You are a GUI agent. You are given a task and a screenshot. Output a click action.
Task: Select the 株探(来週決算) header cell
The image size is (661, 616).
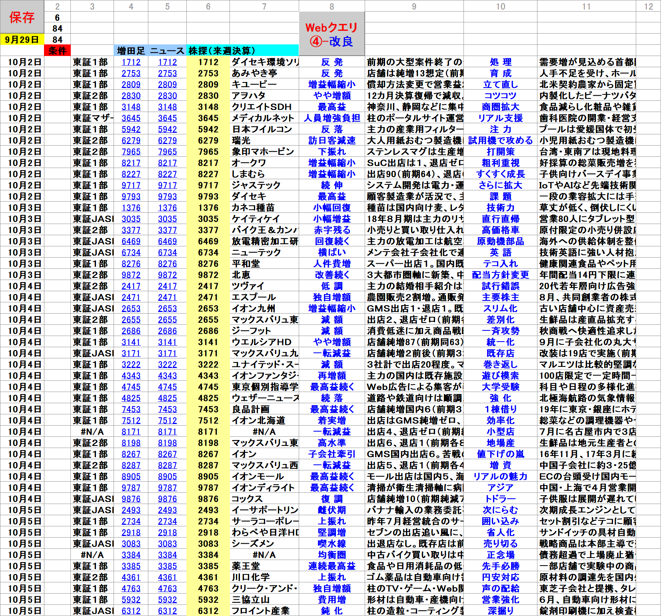coord(242,51)
